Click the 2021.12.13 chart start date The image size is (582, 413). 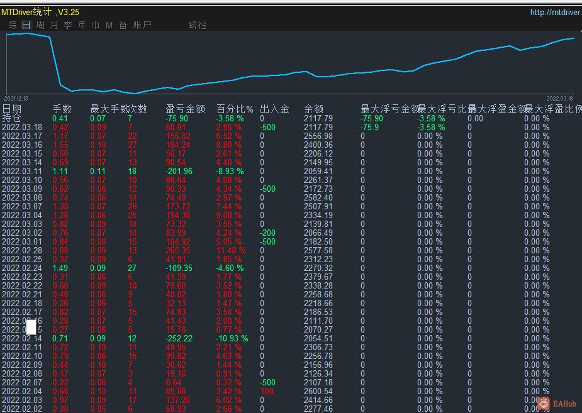pyautogui.click(x=16, y=98)
